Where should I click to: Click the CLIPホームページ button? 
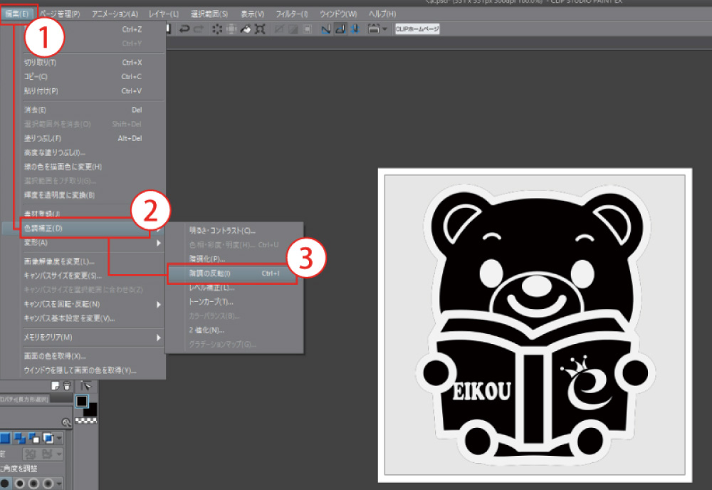pos(417,29)
